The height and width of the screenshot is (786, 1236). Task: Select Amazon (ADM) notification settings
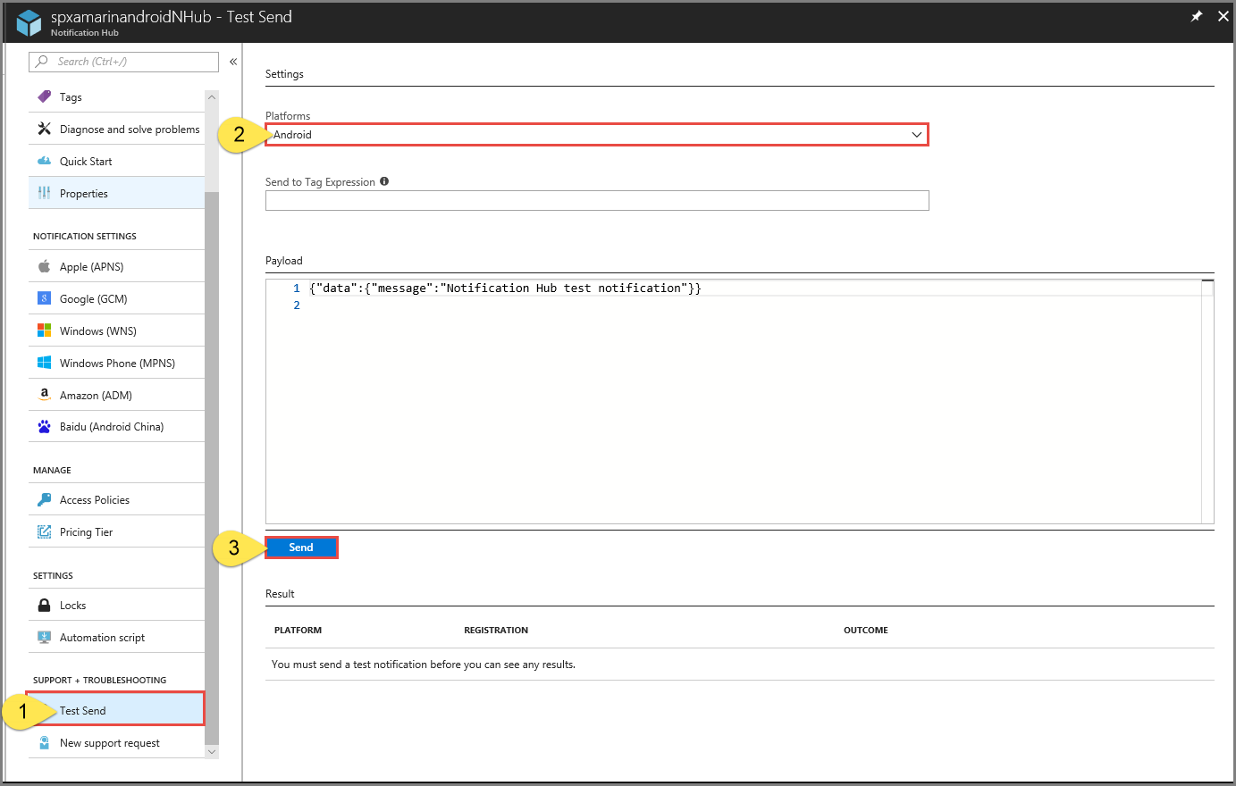44,394
